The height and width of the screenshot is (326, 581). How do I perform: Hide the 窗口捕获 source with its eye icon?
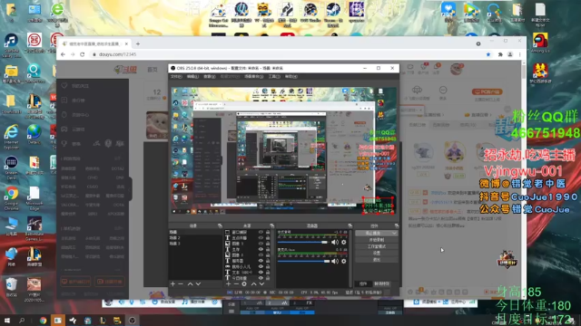(x=261, y=233)
